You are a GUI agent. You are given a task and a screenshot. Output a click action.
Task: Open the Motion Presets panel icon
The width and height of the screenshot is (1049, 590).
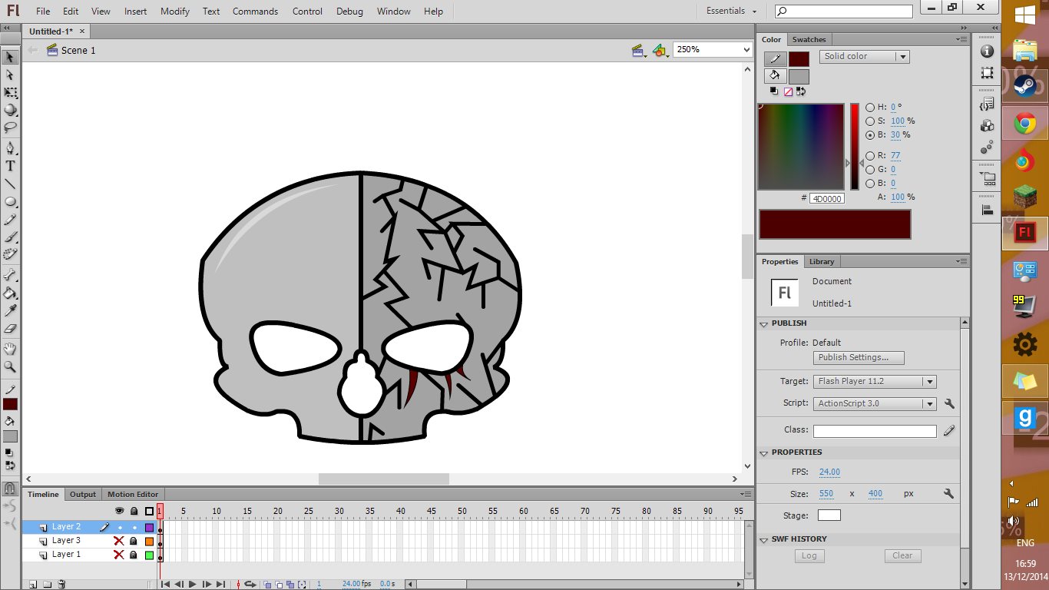click(987, 147)
